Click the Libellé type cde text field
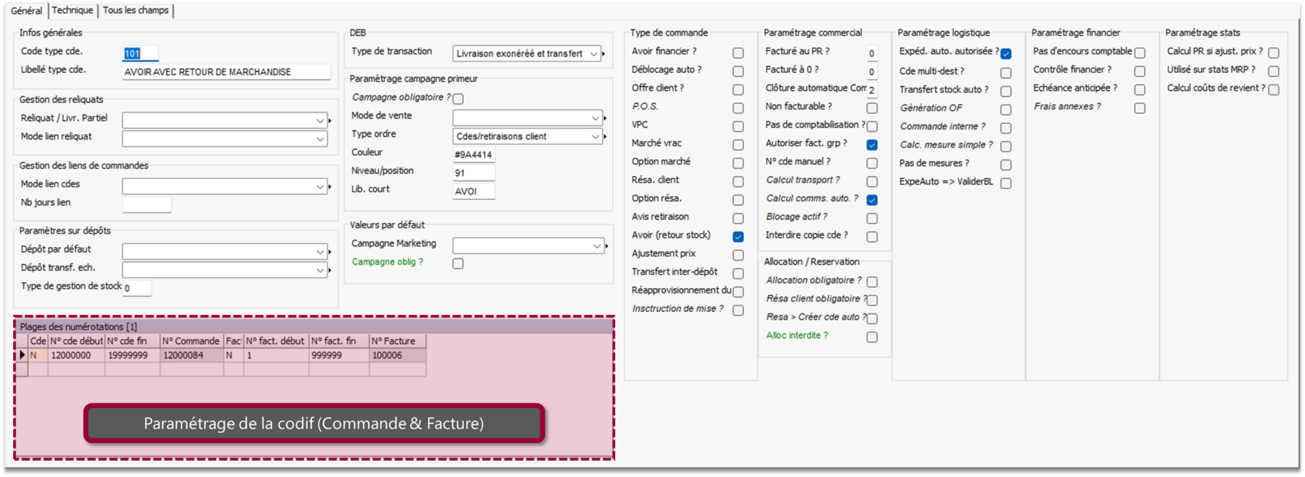 (x=226, y=72)
